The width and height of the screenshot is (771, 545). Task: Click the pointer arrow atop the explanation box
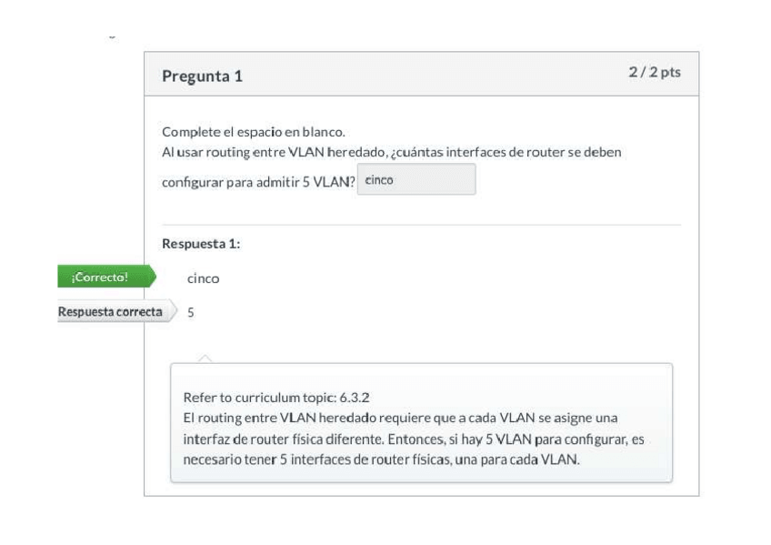pos(205,358)
